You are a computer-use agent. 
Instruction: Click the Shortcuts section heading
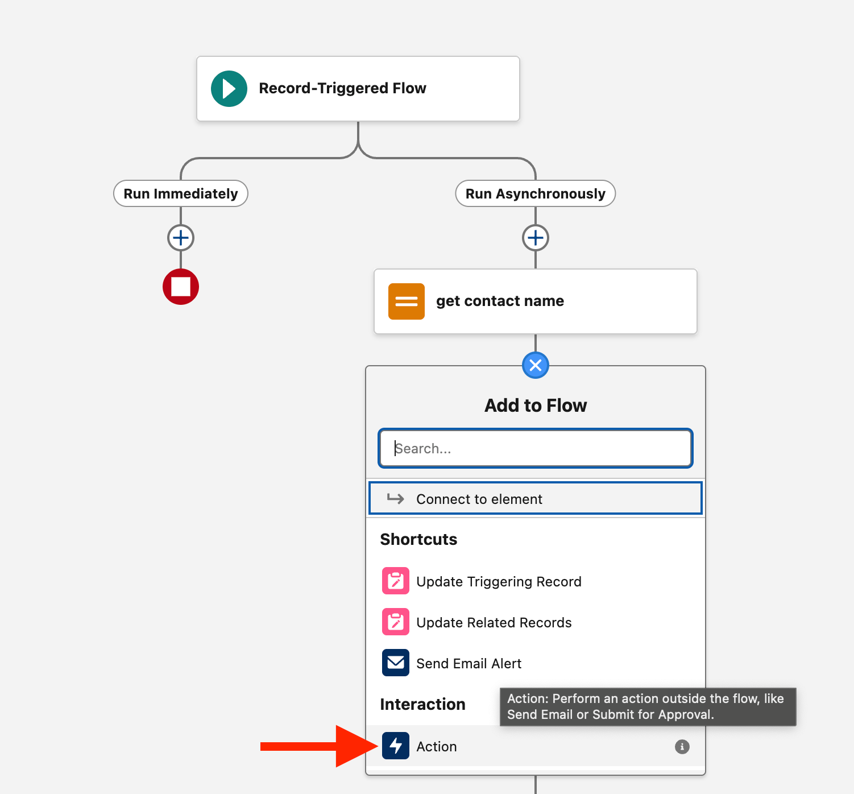[419, 539]
